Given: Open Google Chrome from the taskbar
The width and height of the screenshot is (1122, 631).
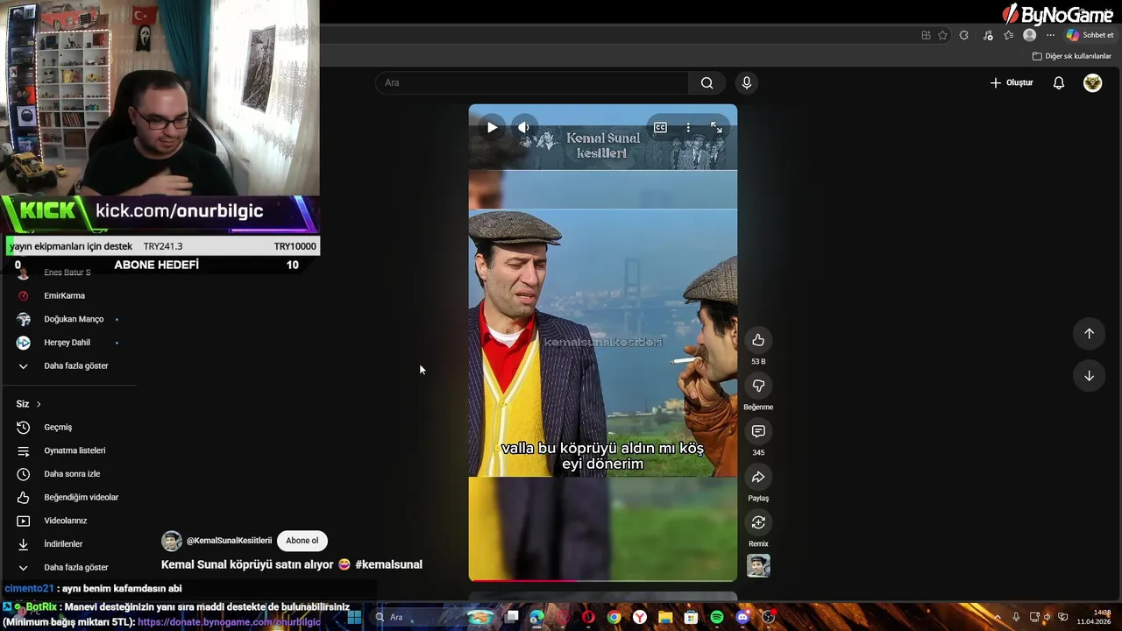Looking at the screenshot, I should coord(614,617).
